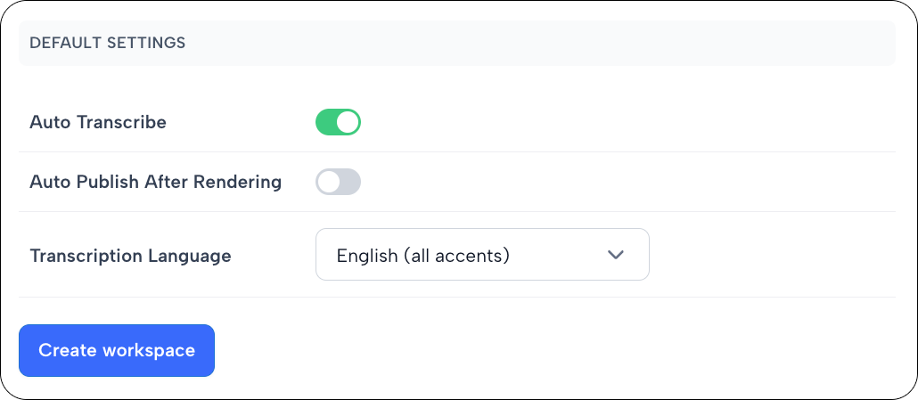Image resolution: width=918 pixels, height=400 pixels.
Task: Turn off the green Auto Transcribe switch
Action: coord(338,122)
